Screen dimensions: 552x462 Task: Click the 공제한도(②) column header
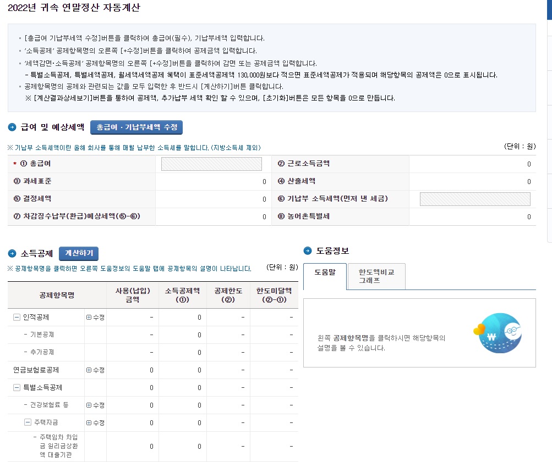pos(228,295)
